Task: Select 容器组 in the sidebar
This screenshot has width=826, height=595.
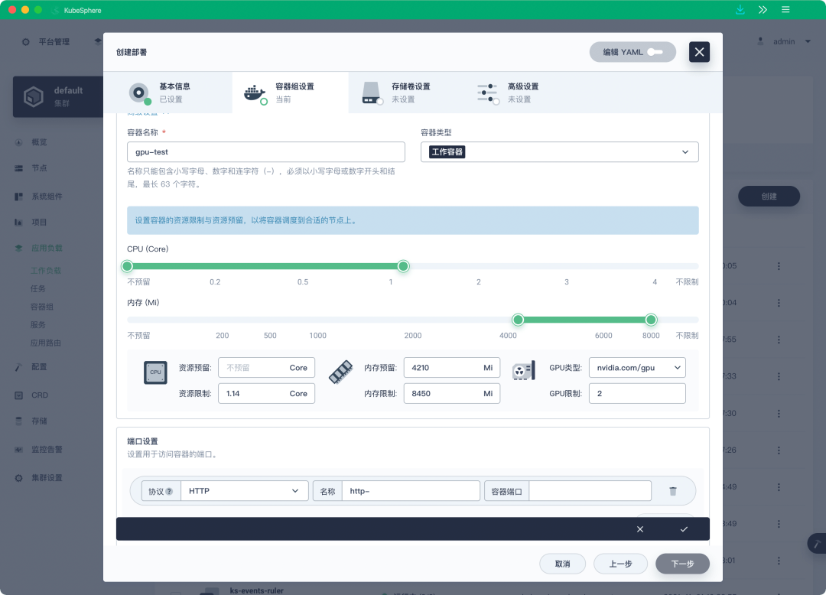Action: tap(42, 307)
